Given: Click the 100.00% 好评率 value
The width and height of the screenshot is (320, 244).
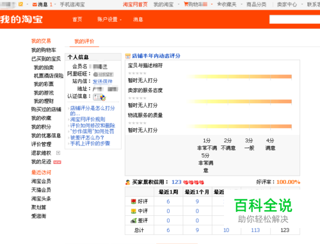Looking at the screenshot, I should click(289, 182).
